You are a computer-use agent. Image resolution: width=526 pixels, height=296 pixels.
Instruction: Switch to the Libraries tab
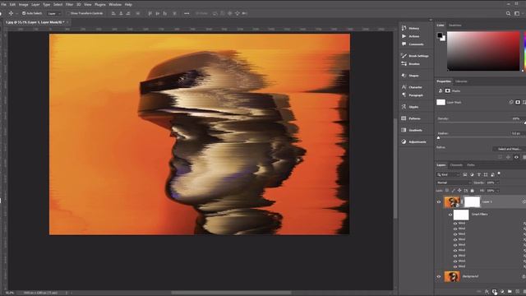tap(461, 81)
